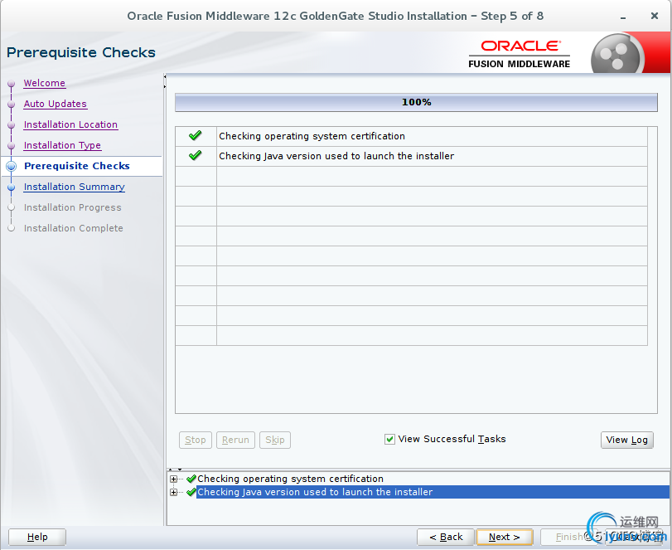672x550 pixels.
Task: Click the log panel splitter arrows
Action: tap(175, 470)
